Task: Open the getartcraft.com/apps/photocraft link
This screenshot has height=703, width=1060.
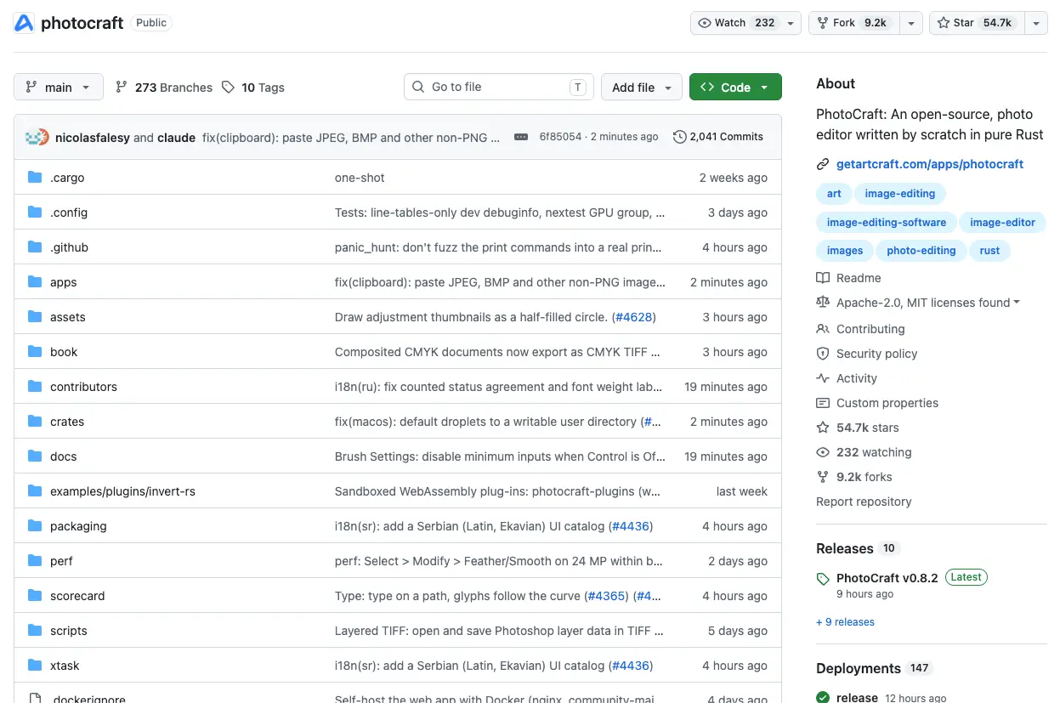Action: pos(930,164)
